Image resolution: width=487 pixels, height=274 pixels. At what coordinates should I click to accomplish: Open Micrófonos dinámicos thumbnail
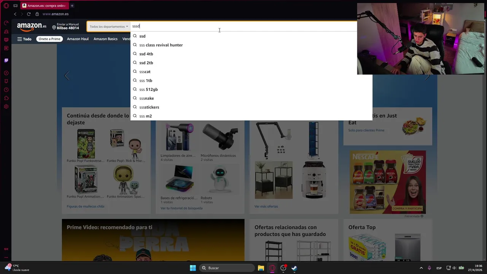pos(220,137)
